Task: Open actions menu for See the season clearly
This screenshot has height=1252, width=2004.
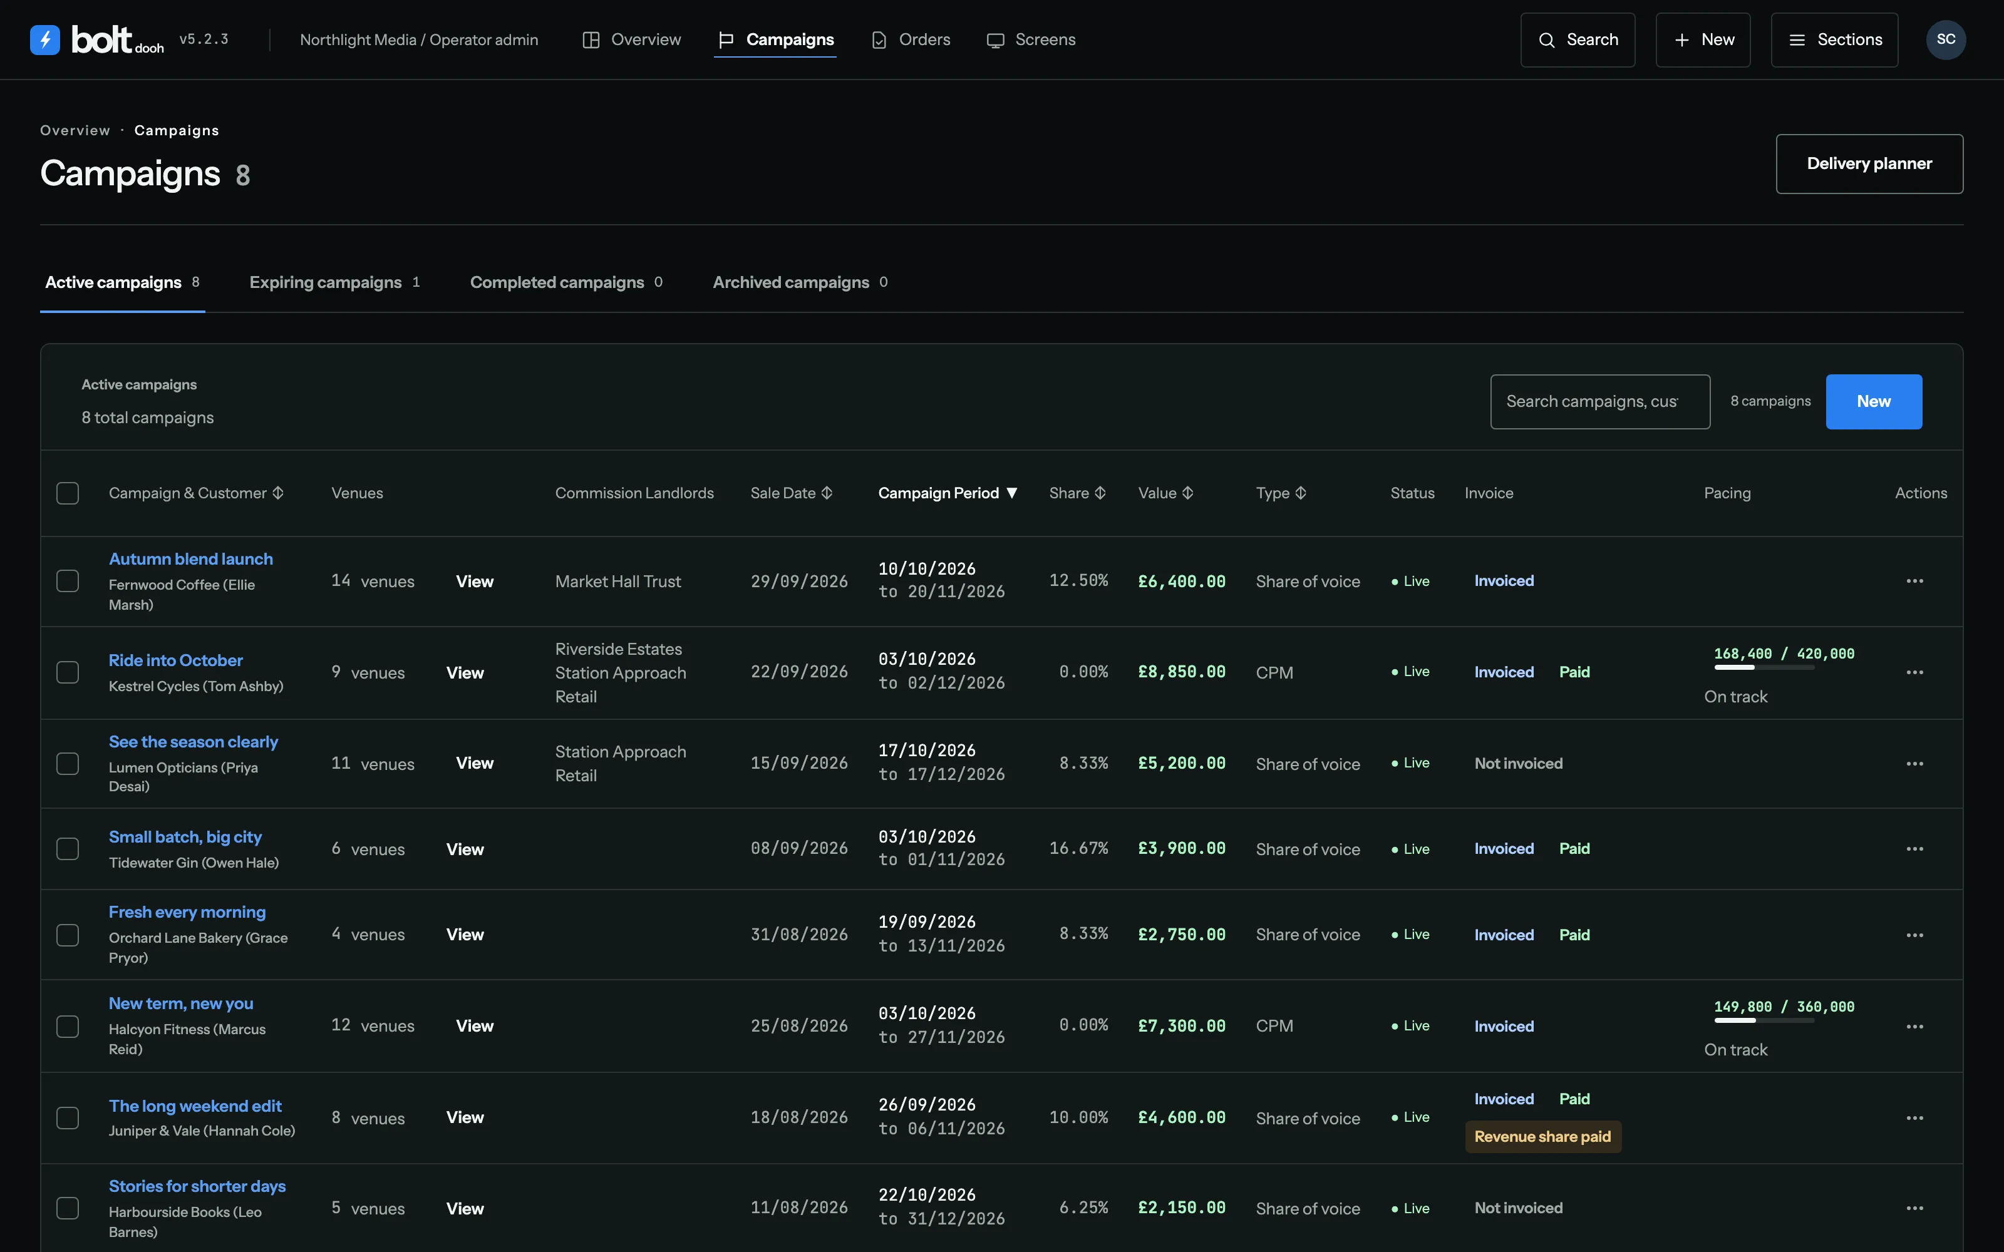Action: [1914, 764]
